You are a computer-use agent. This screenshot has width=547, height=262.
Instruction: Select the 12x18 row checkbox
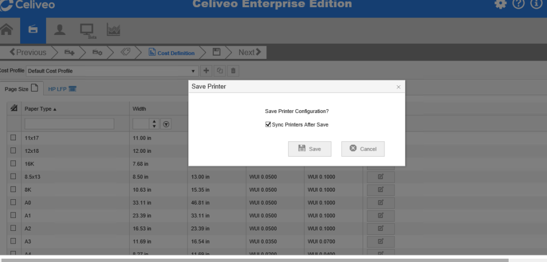[x=13, y=150]
